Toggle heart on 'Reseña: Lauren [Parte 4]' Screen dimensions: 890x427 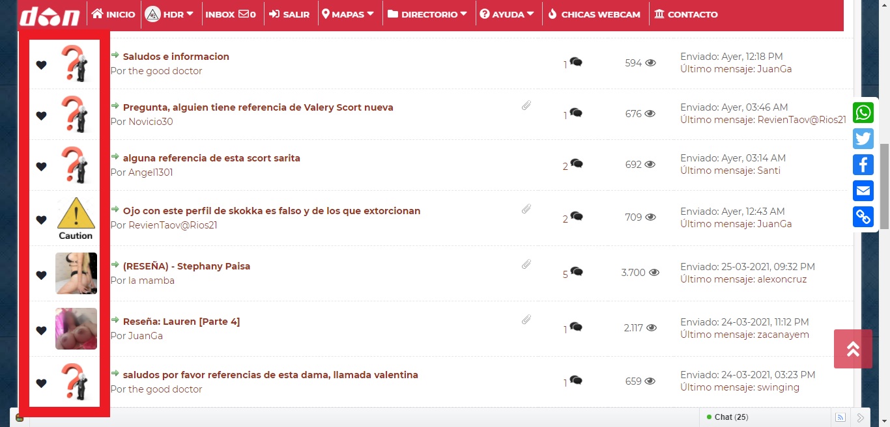point(41,331)
